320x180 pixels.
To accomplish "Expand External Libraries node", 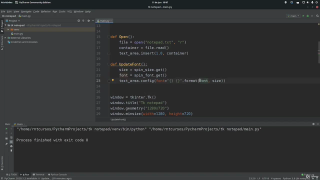I will (x=5, y=38).
